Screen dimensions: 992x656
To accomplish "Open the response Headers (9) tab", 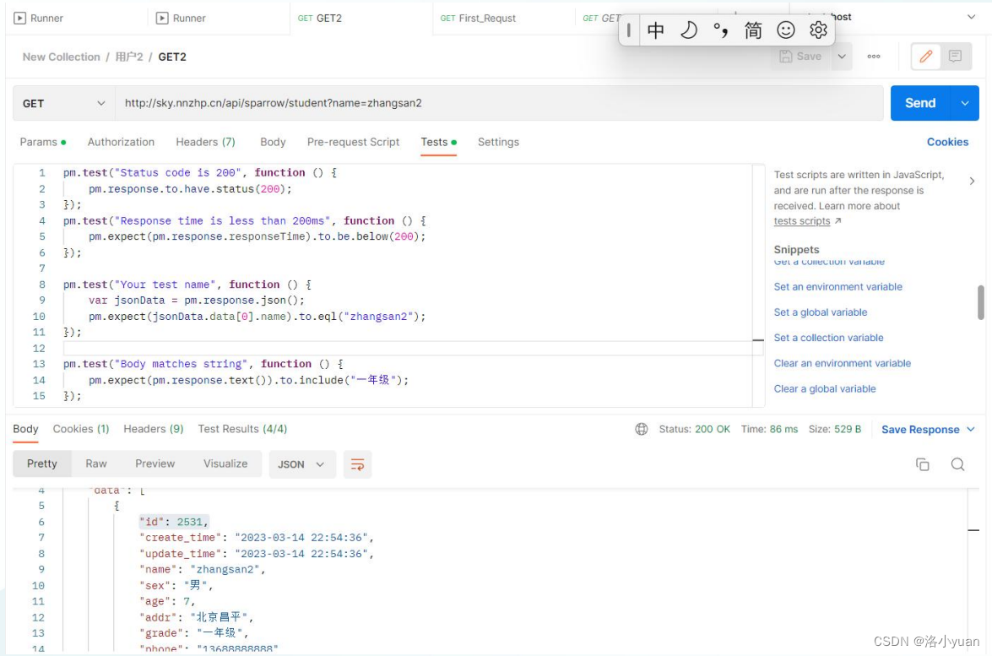I will point(153,429).
